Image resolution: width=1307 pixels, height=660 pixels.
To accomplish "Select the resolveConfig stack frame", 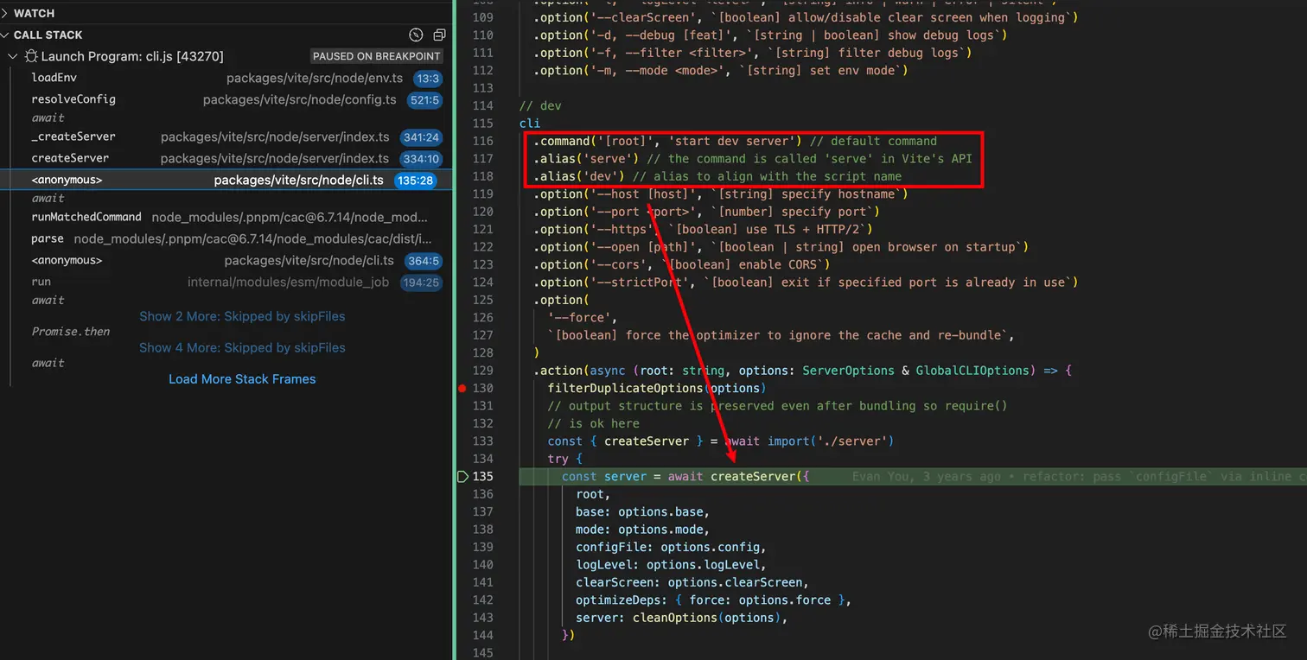I will [x=226, y=100].
